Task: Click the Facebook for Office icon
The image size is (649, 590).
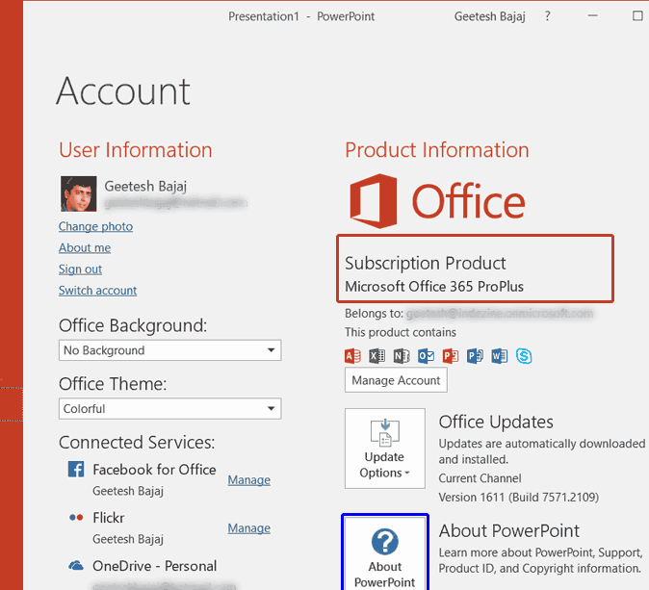Action: point(76,469)
